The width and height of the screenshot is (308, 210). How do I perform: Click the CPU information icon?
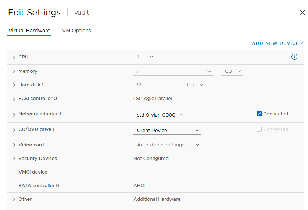[294, 57]
